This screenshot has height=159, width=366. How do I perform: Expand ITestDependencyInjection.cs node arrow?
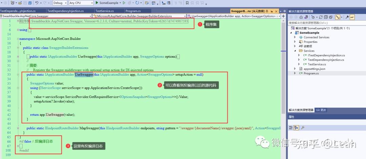tap(299, 55)
